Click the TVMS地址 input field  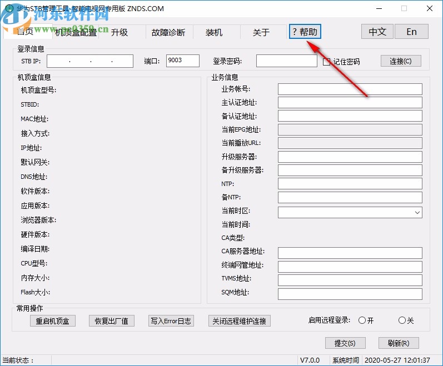pyautogui.click(x=350, y=280)
